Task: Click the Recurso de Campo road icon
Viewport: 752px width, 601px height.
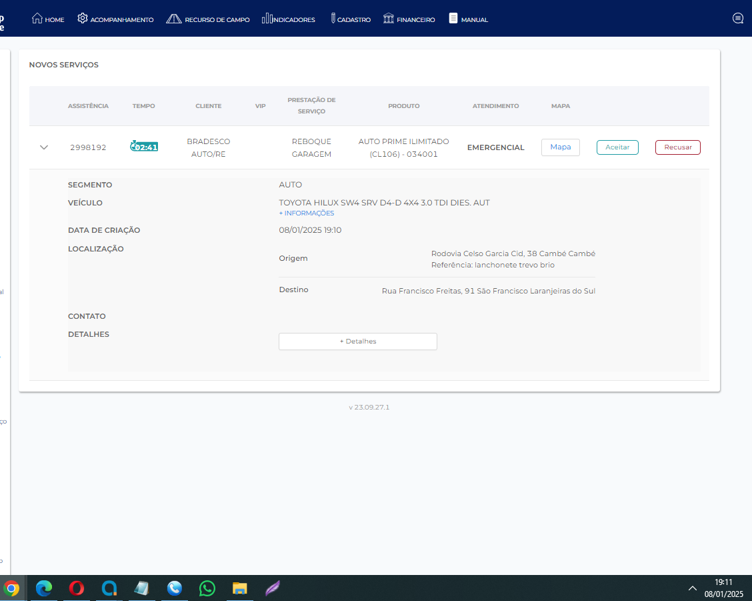Action: (173, 19)
